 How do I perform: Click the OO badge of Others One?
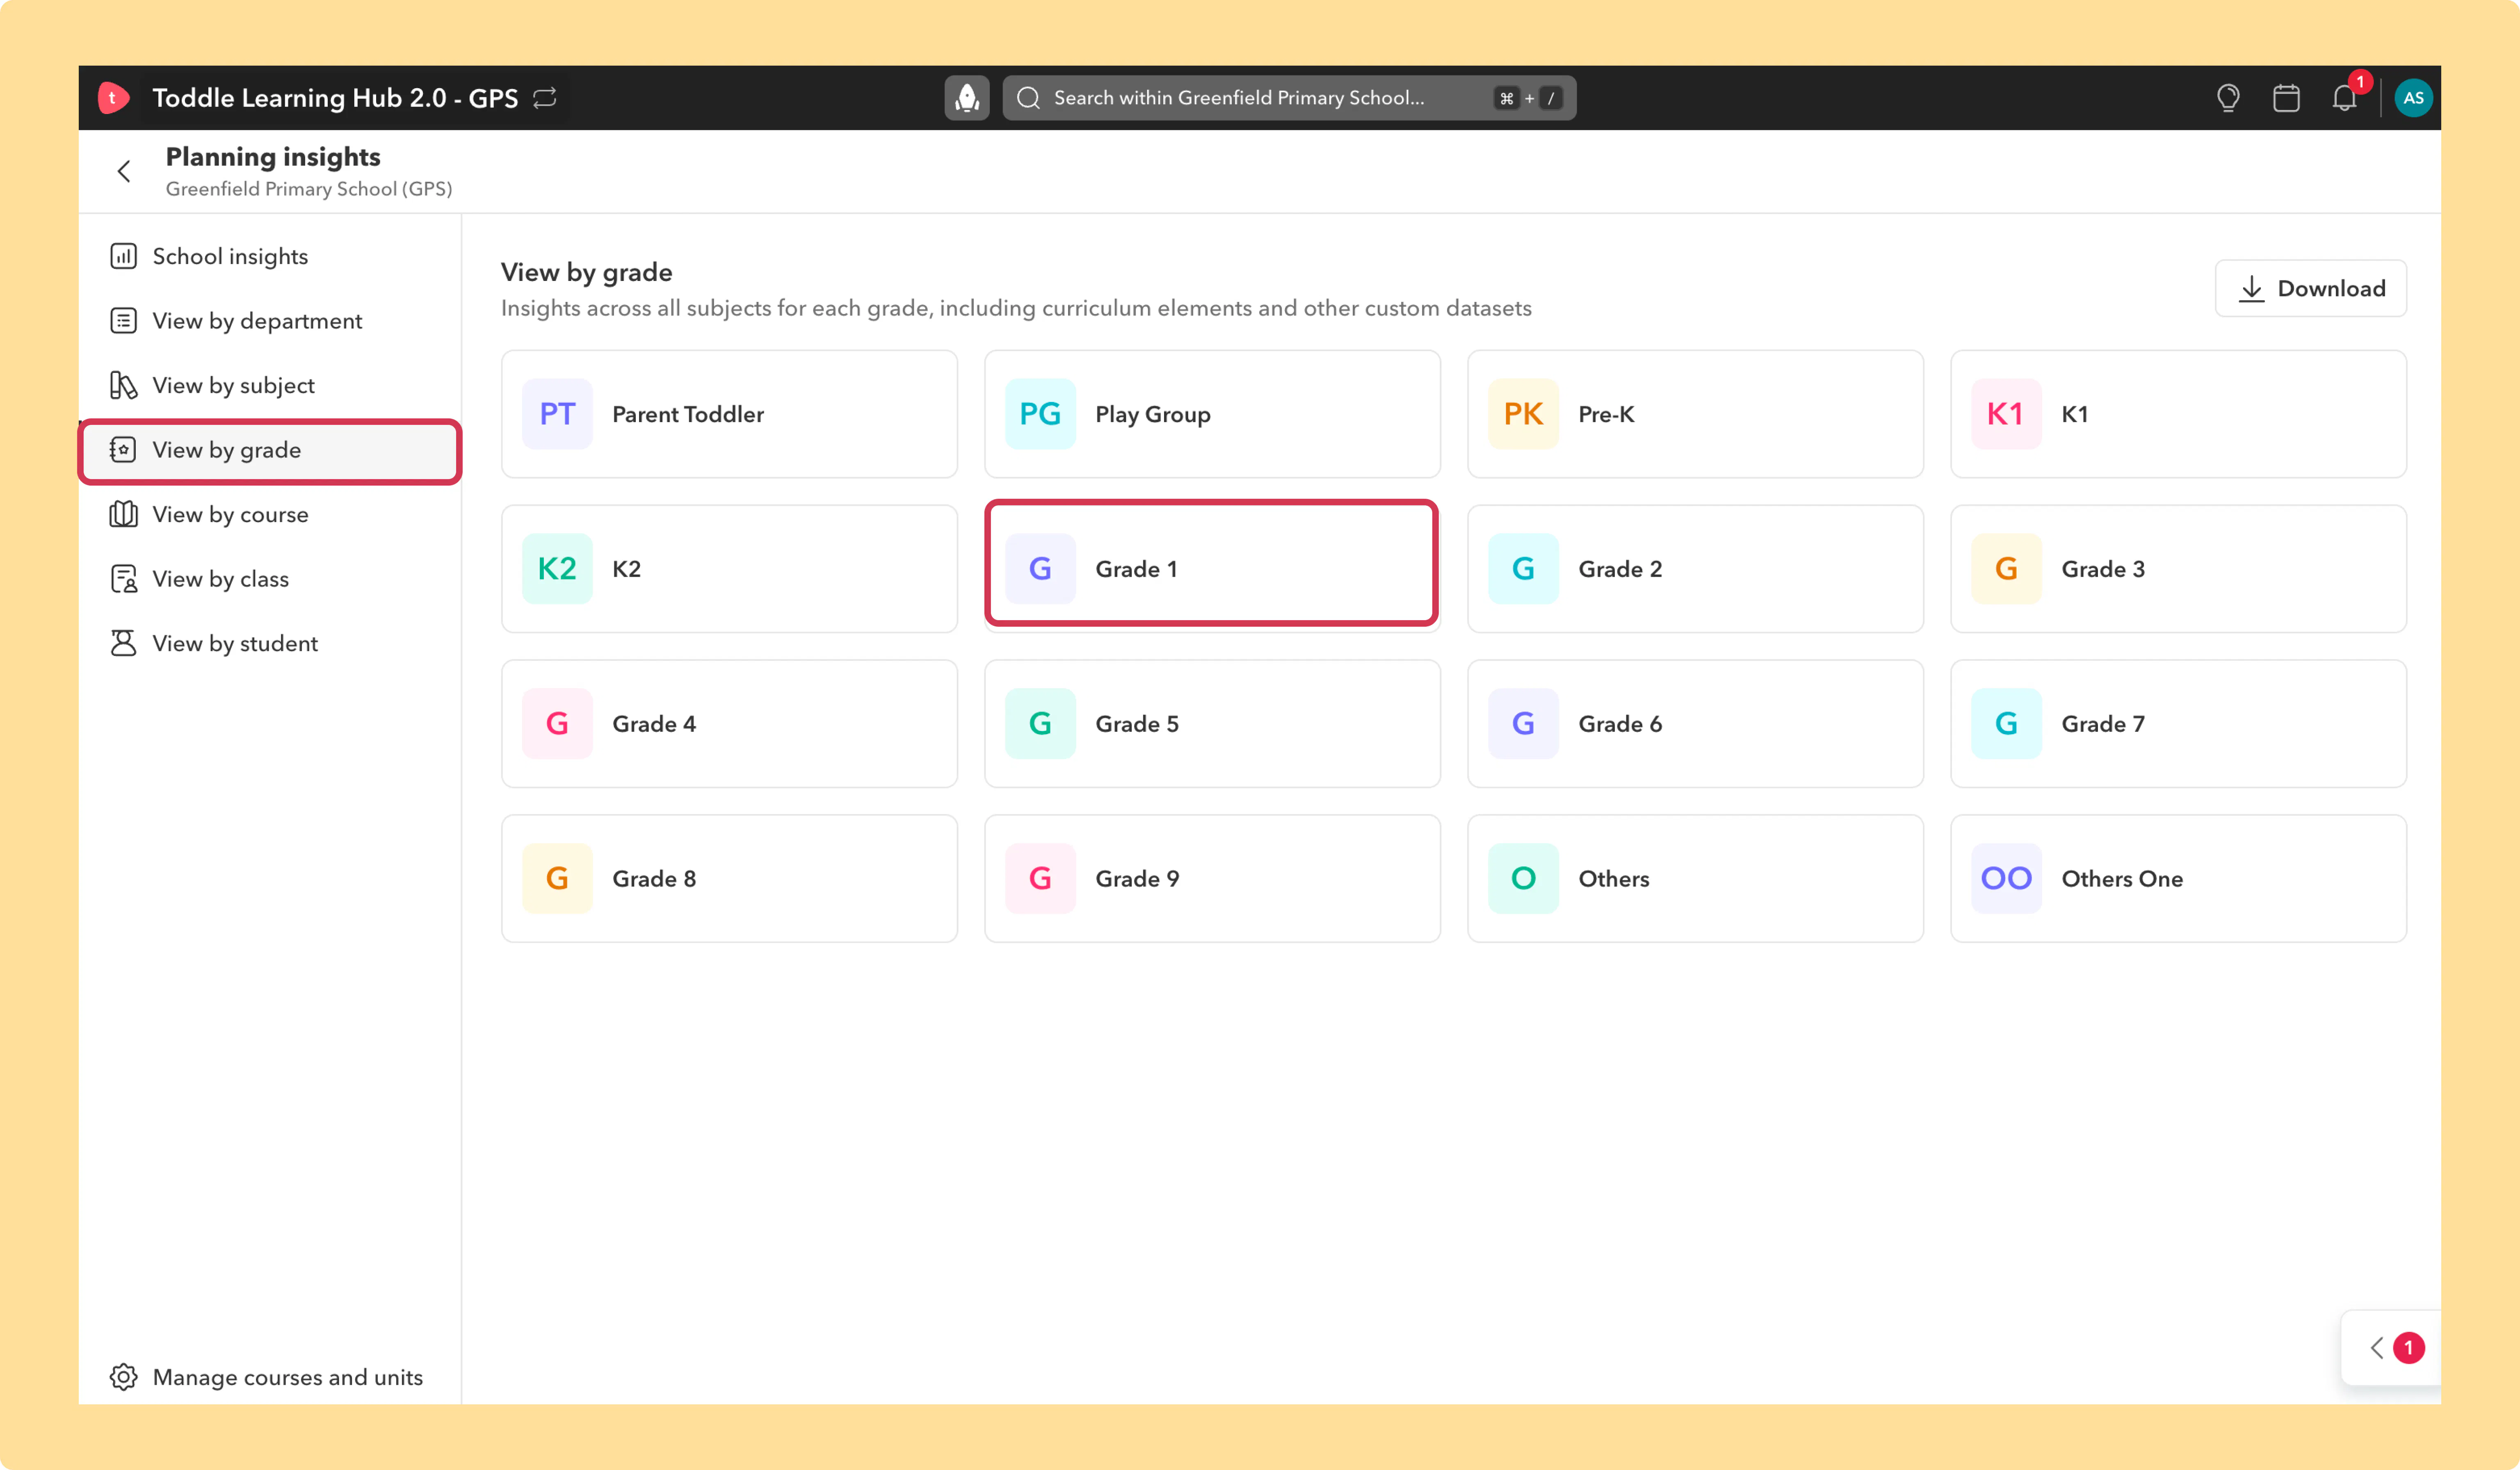pyautogui.click(x=2006, y=878)
